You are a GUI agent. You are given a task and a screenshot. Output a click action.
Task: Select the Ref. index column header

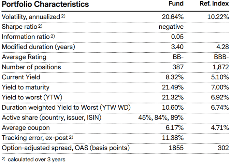click(214, 4)
